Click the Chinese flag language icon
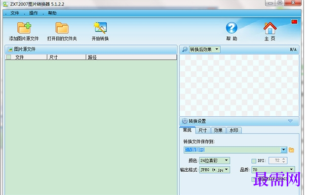The image size is (310, 195). (294, 22)
